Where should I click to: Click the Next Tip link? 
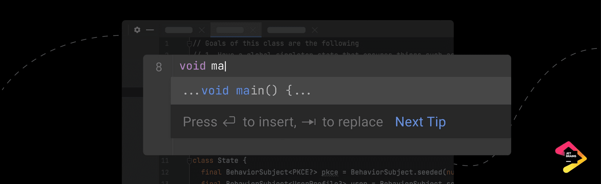(x=420, y=122)
